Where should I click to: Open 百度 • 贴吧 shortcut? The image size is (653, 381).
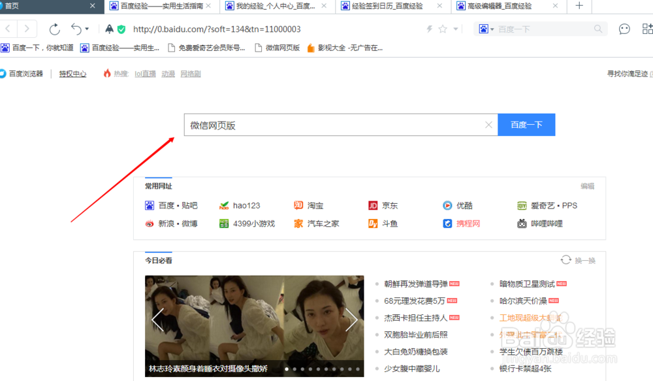pyautogui.click(x=171, y=205)
